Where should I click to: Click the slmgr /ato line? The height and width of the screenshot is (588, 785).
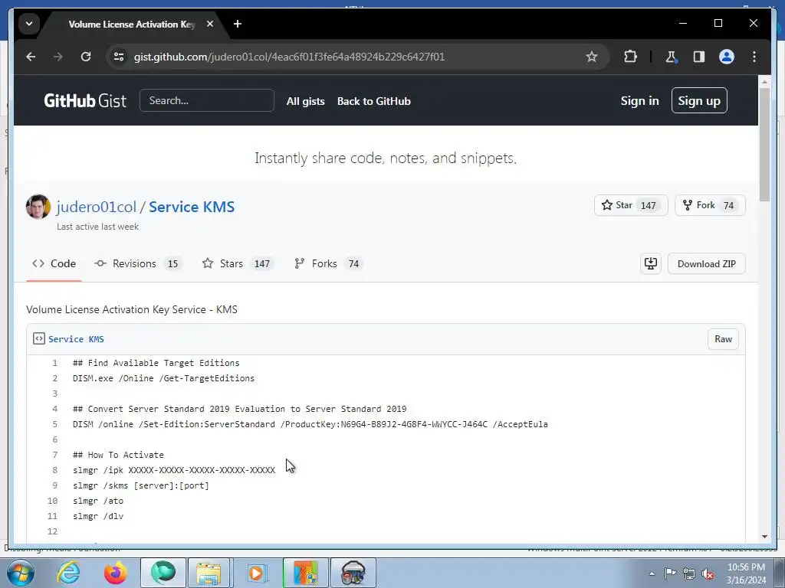(98, 501)
